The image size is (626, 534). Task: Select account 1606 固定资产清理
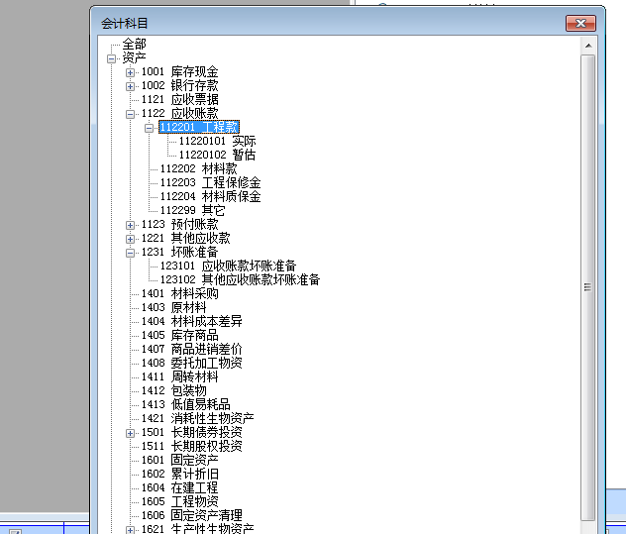click(x=191, y=515)
